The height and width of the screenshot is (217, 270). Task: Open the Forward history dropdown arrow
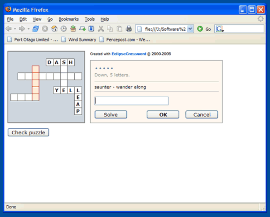tap(29, 29)
